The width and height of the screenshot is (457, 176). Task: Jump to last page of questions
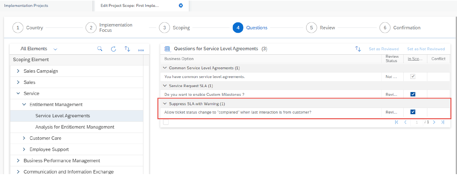click(x=443, y=122)
